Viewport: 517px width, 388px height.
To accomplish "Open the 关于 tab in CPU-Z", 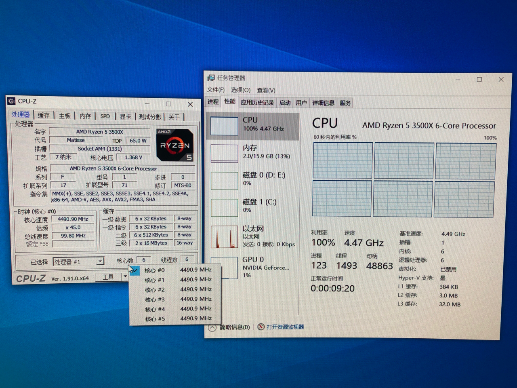I will pos(174,117).
